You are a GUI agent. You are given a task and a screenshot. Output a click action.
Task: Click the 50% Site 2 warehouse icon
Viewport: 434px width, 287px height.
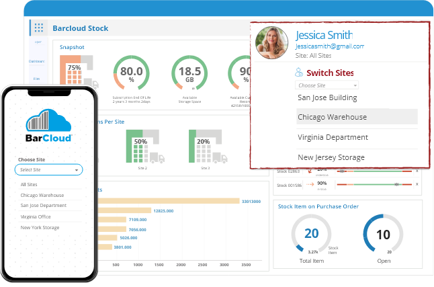tap(145, 147)
